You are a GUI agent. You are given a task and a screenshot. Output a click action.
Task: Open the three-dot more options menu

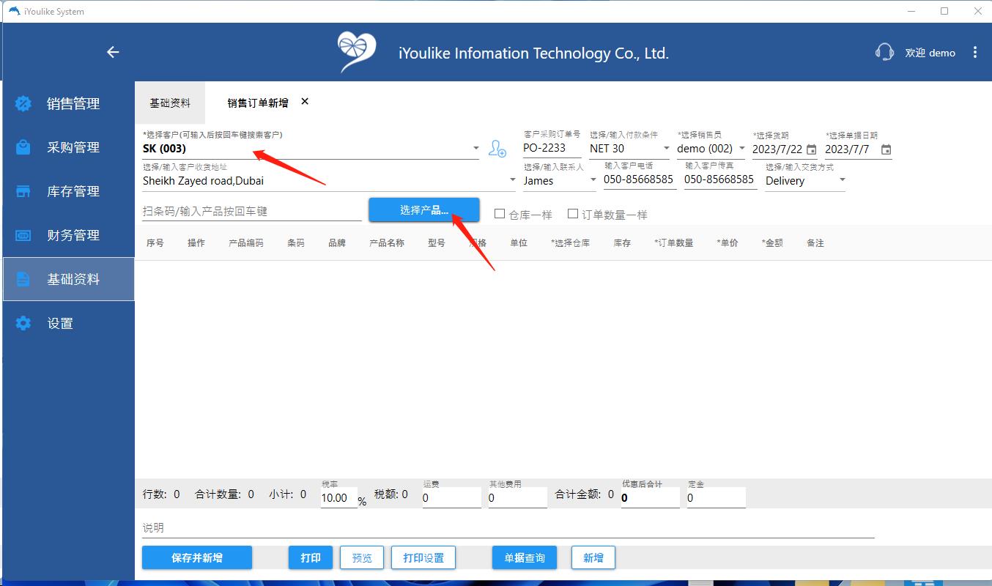pyautogui.click(x=974, y=52)
